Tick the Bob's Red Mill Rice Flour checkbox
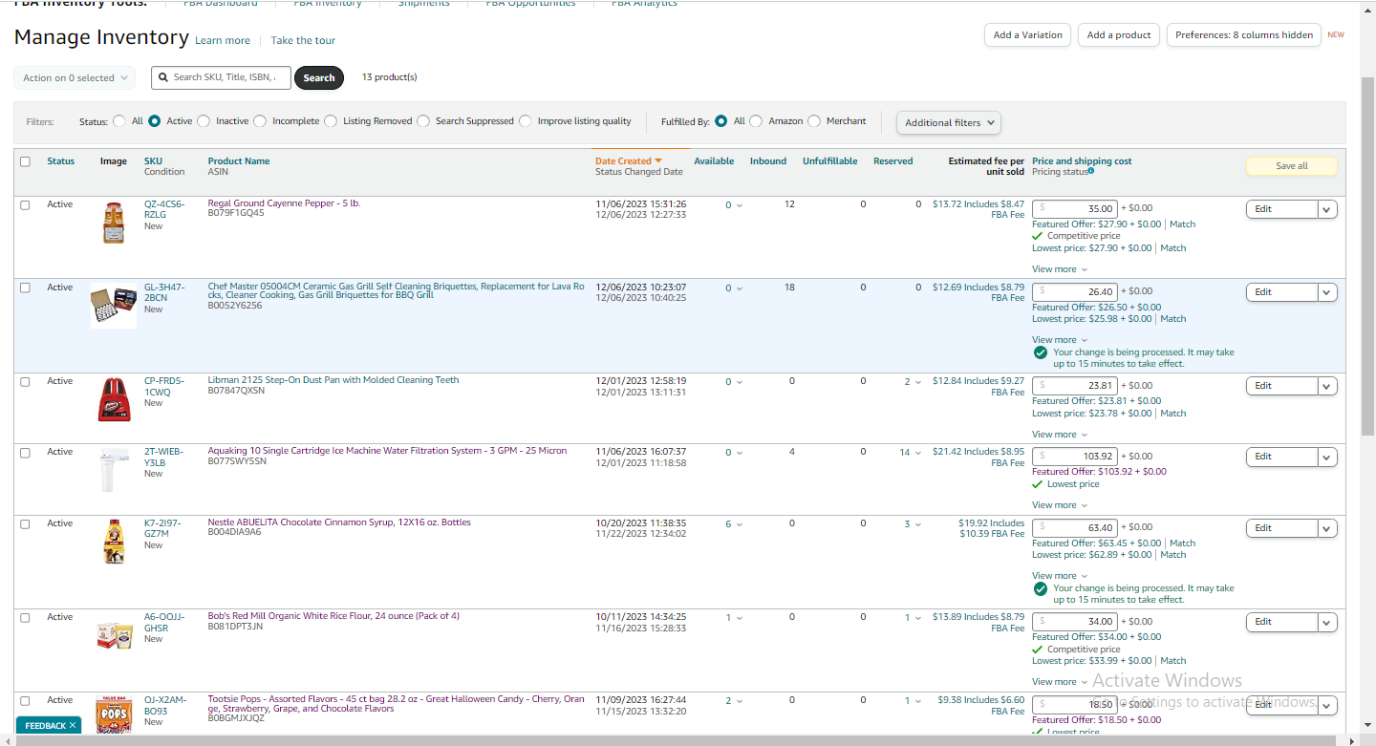 coord(25,617)
